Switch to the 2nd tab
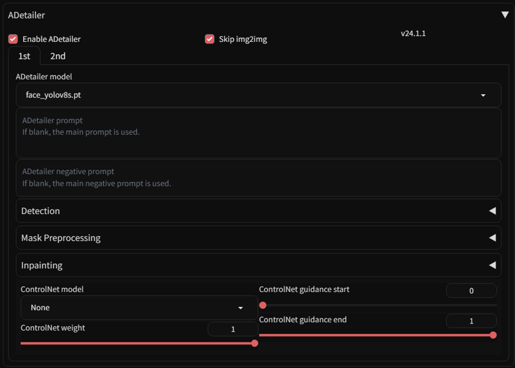The image size is (515, 368). coord(58,56)
